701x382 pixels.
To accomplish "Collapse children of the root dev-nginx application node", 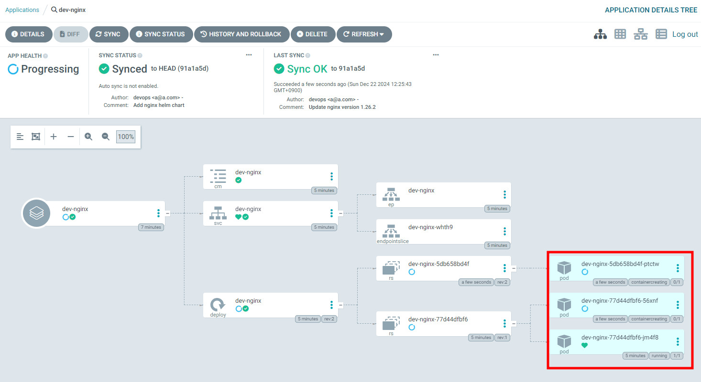I will 168,213.
